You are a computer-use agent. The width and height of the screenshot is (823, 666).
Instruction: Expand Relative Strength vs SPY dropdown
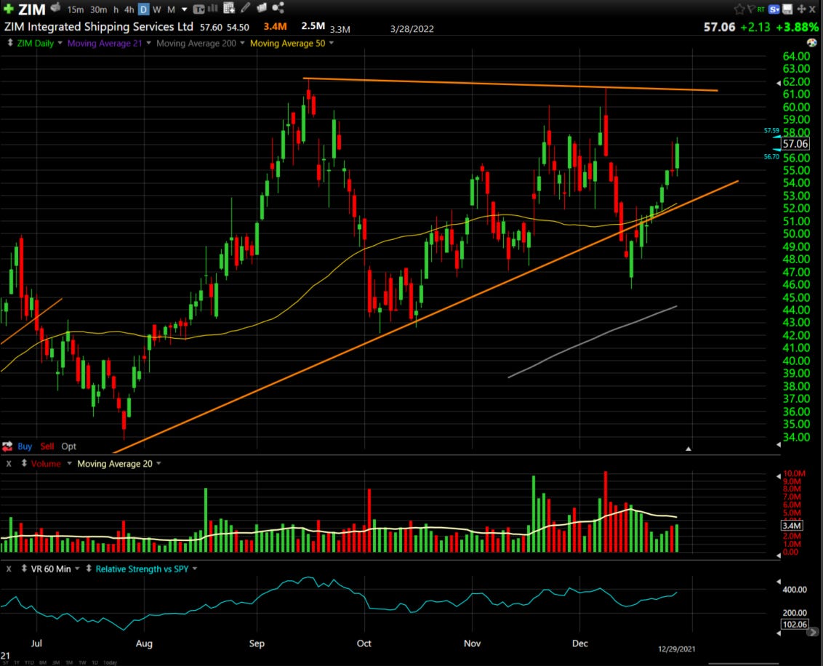pos(195,569)
